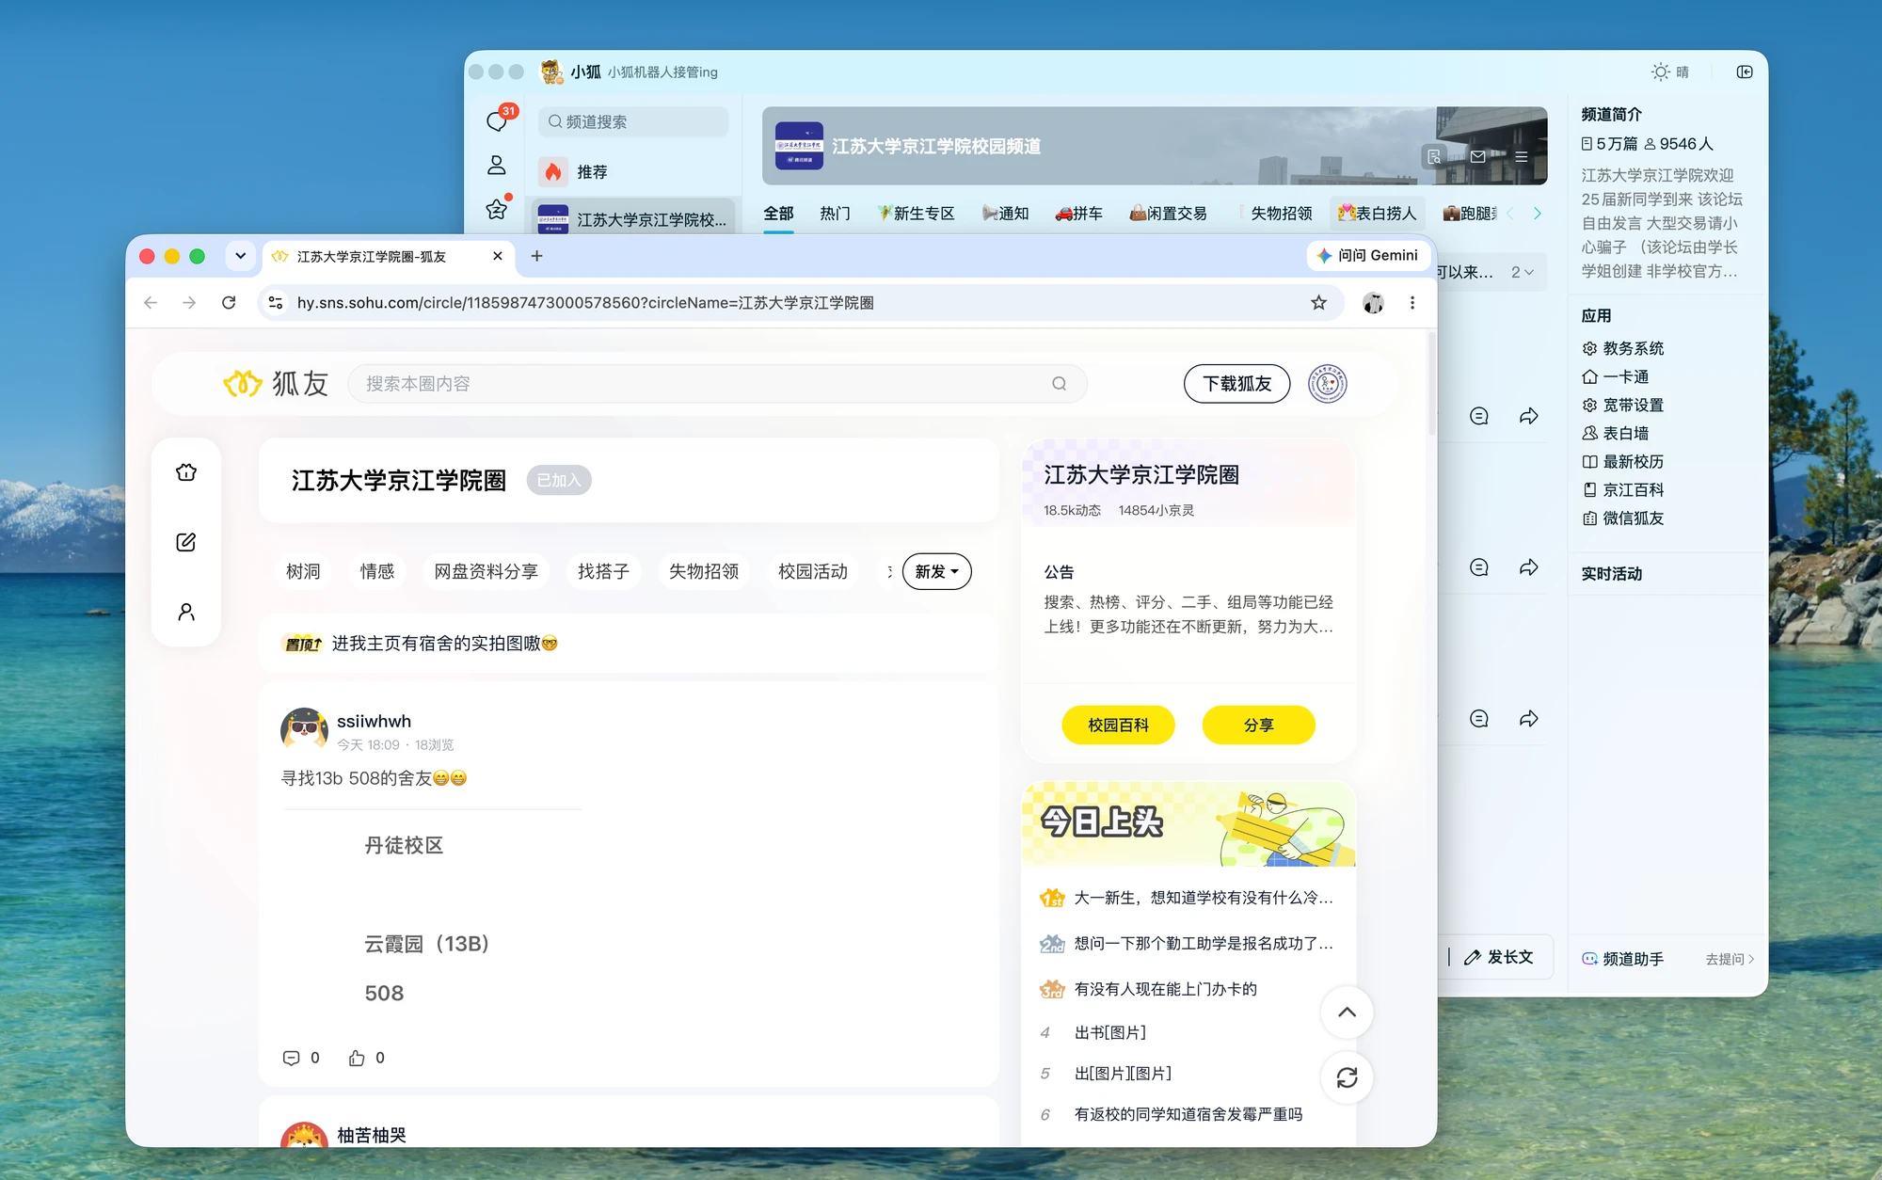1882x1180 pixels.
Task: Click the right arrow to show more tabs
Action: tap(1538, 214)
